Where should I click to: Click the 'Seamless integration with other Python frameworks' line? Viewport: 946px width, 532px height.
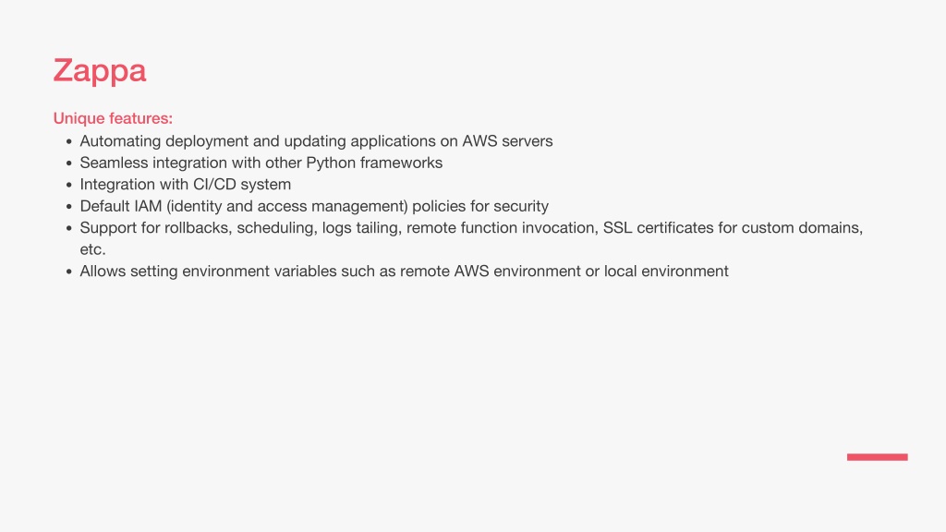[x=261, y=163]
